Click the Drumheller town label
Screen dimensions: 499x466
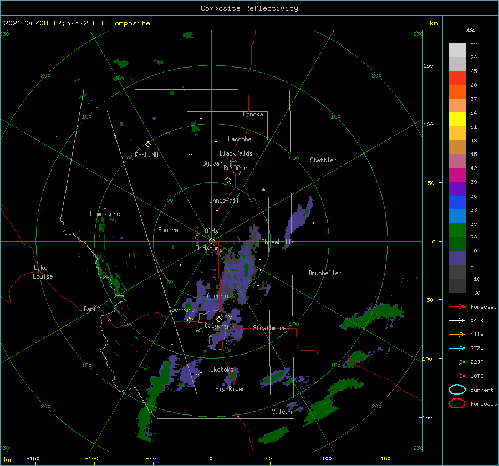tap(325, 273)
